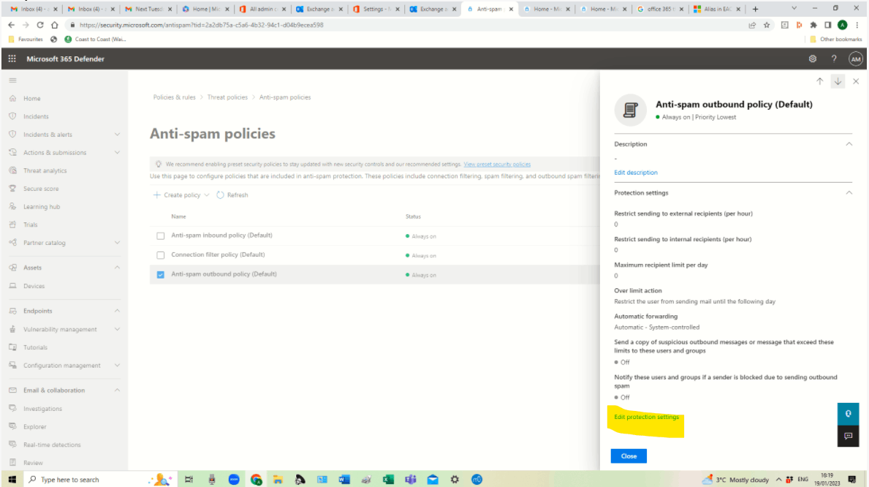Click the blue assistance icon above feedback
Viewport: 869px width, 487px height.
[x=848, y=414]
